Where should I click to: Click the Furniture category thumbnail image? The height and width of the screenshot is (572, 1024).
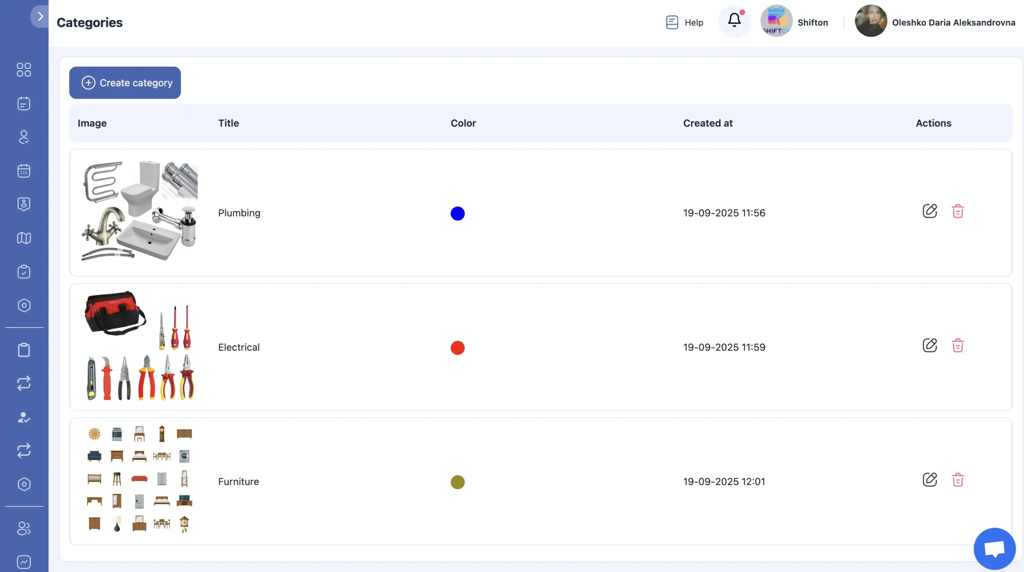139,479
